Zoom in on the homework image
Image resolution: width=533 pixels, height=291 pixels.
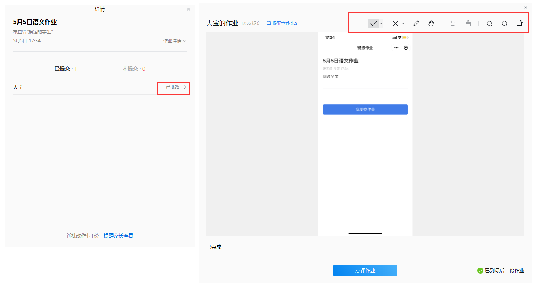tap(489, 23)
